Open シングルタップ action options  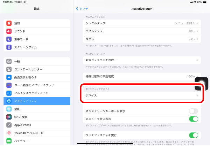tap(142, 23)
